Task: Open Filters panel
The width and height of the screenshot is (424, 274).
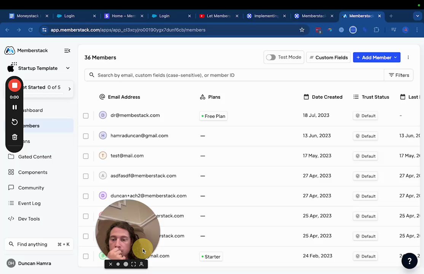Action: coord(399,75)
